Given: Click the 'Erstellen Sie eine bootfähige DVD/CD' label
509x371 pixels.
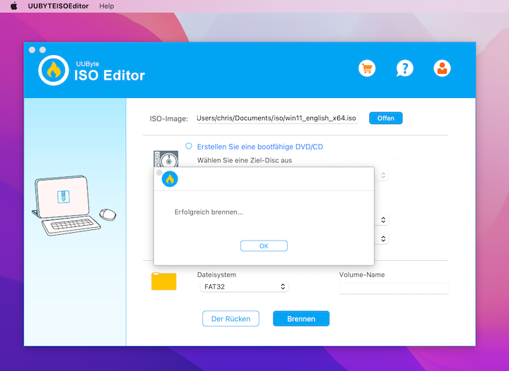Looking at the screenshot, I should (260, 147).
